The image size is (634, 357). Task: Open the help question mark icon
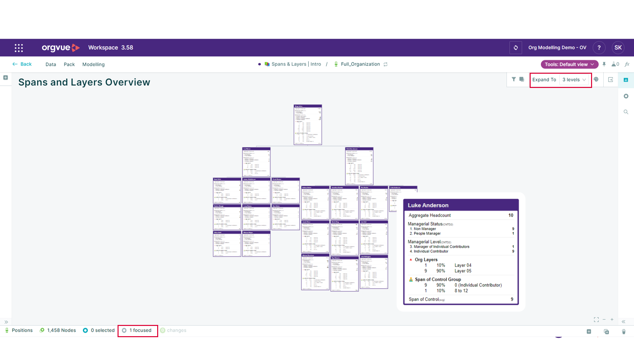pyautogui.click(x=599, y=48)
